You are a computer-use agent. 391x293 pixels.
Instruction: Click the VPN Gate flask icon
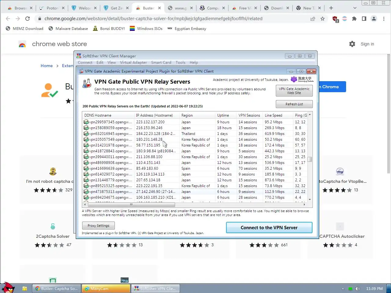click(x=87, y=83)
